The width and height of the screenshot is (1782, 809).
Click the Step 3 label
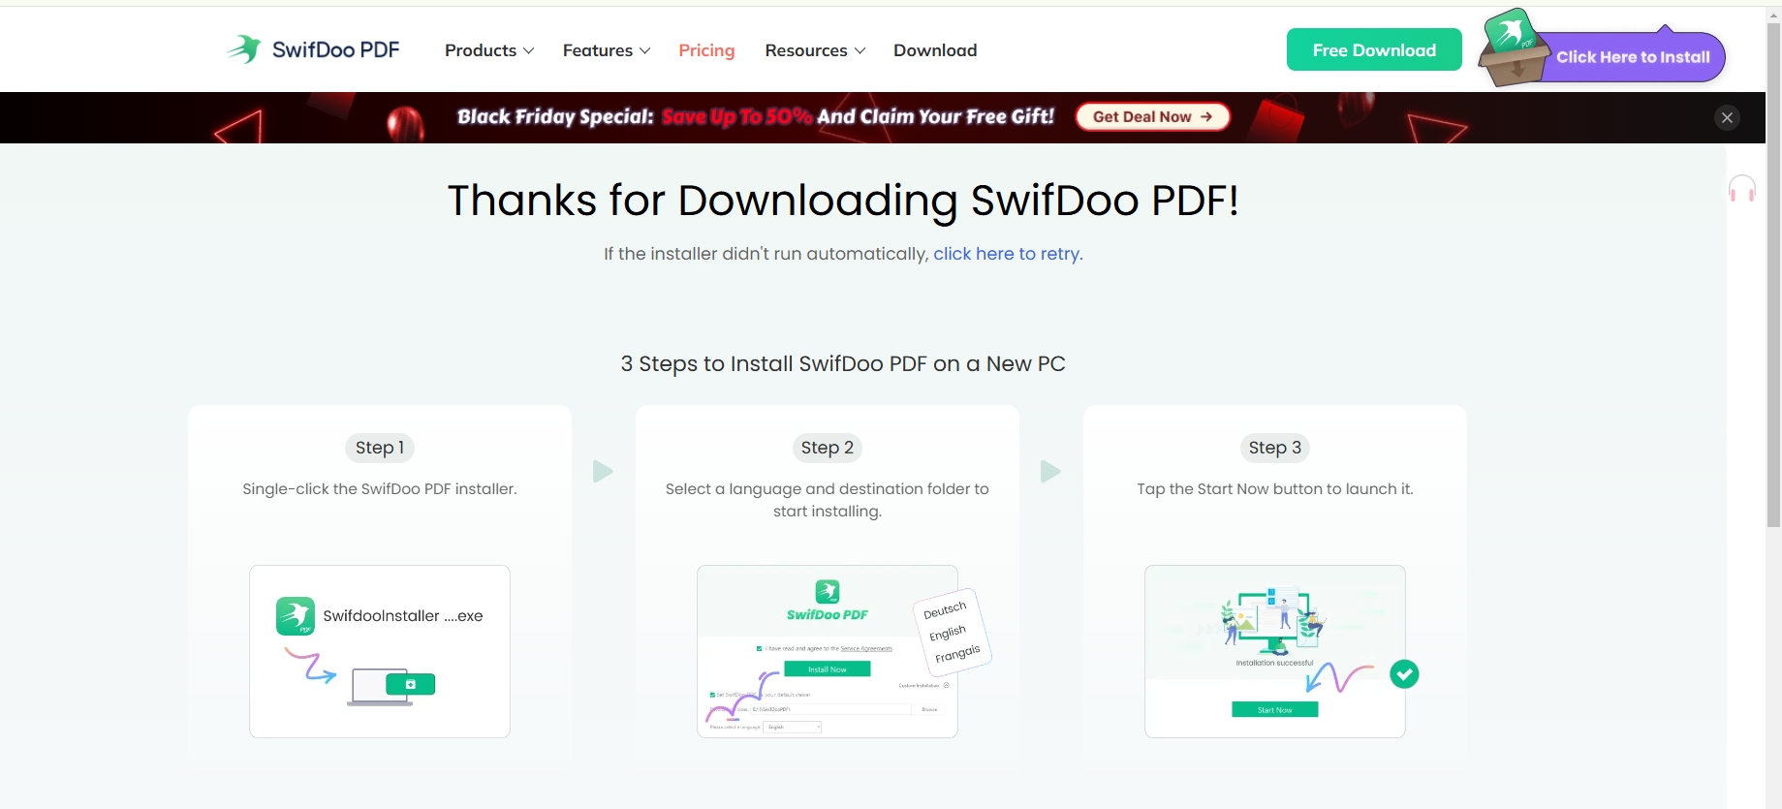point(1275,448)
